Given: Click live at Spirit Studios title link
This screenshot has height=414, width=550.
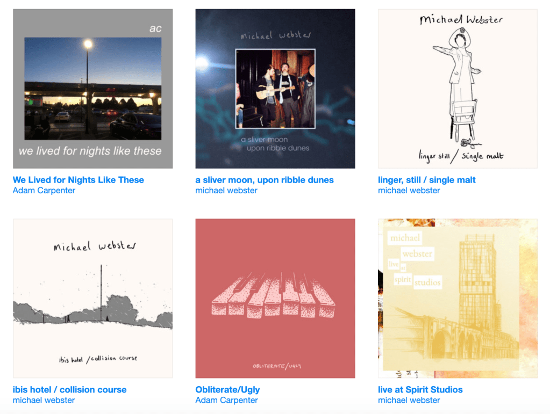Looking at the screenshot, I should point(420,390).
